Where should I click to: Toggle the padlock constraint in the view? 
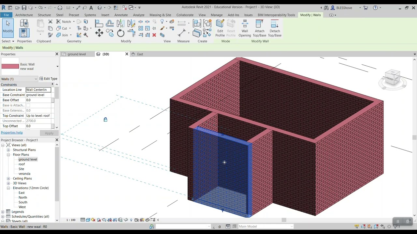tap(105, 120)
